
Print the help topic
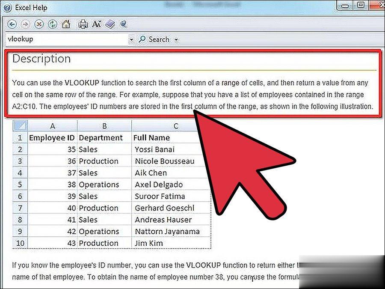click(83, 24)
